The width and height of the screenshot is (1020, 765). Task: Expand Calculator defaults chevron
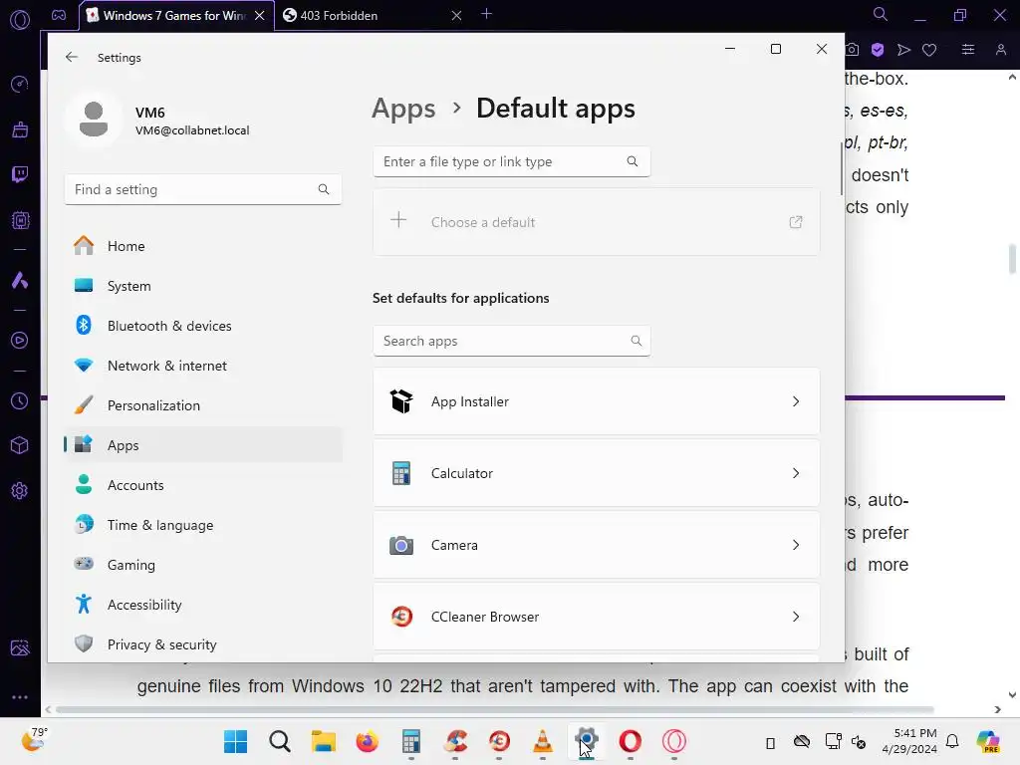[x=796, y=473]
